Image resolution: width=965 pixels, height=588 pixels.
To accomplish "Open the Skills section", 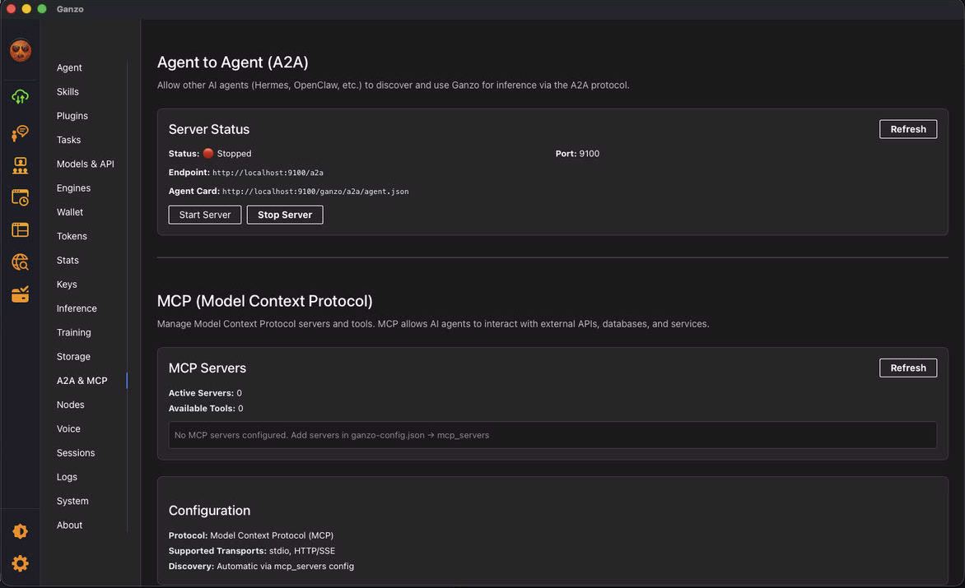I will [68, 91].
